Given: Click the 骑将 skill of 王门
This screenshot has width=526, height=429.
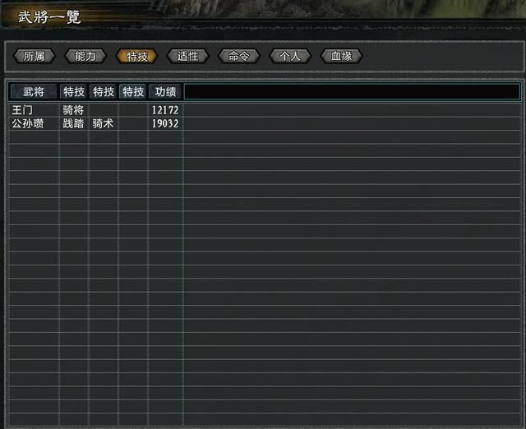Looking at the screenshot, I should point(73,110).
